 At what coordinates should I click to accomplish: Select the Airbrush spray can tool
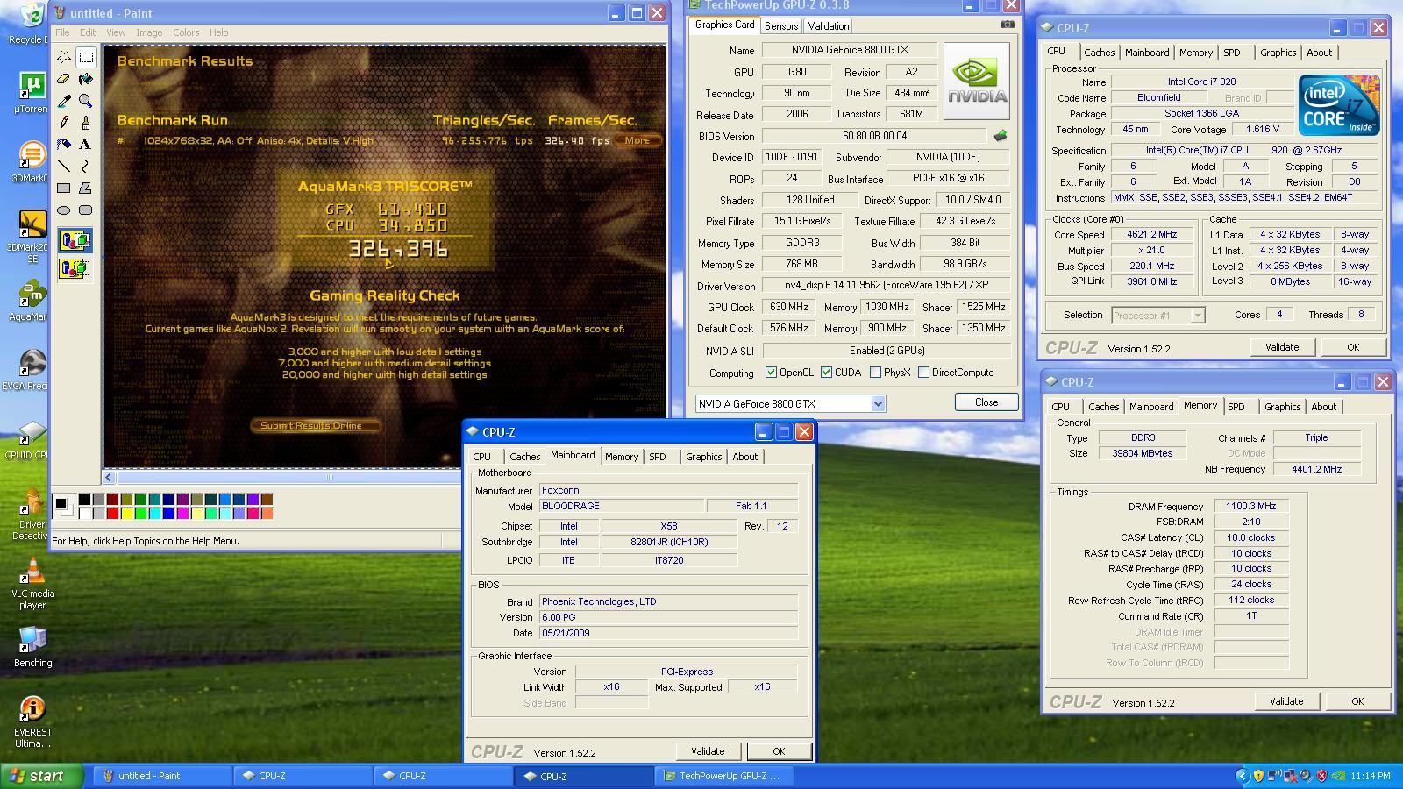(64, 144)
